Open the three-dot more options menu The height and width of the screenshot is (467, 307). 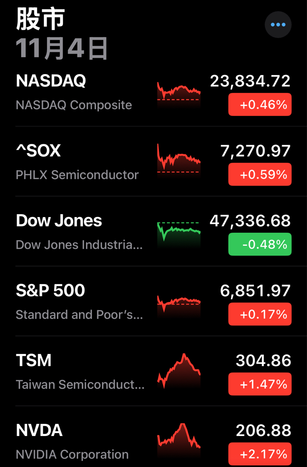tap(278, 25)
